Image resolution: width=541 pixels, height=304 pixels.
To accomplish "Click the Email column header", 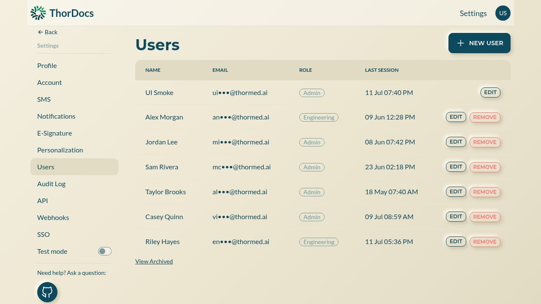I will pyautogui.click(x=220, y=70).
